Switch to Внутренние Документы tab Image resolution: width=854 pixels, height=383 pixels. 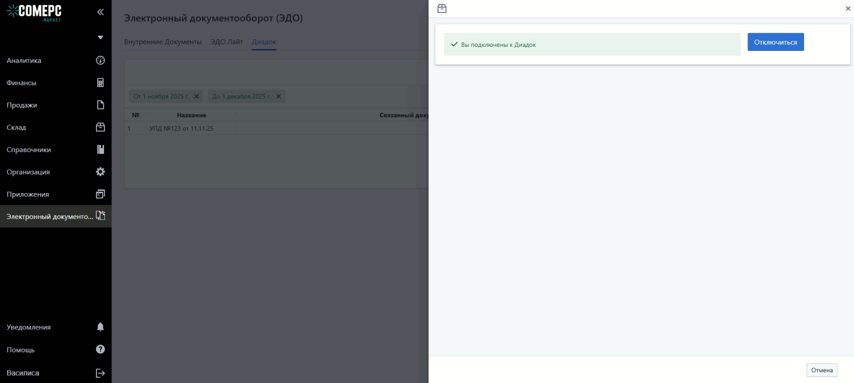[x=163, y=42]
